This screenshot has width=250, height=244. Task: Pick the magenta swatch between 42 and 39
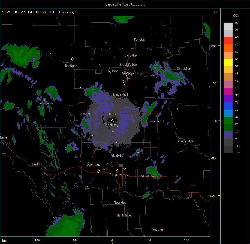click(228, 91)
